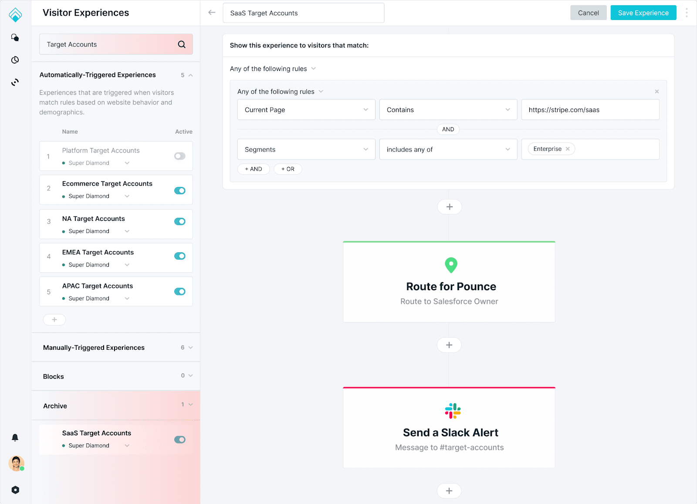Enable the Platform Target Accounts toggle
697x504 pixels.
[180, 156]
